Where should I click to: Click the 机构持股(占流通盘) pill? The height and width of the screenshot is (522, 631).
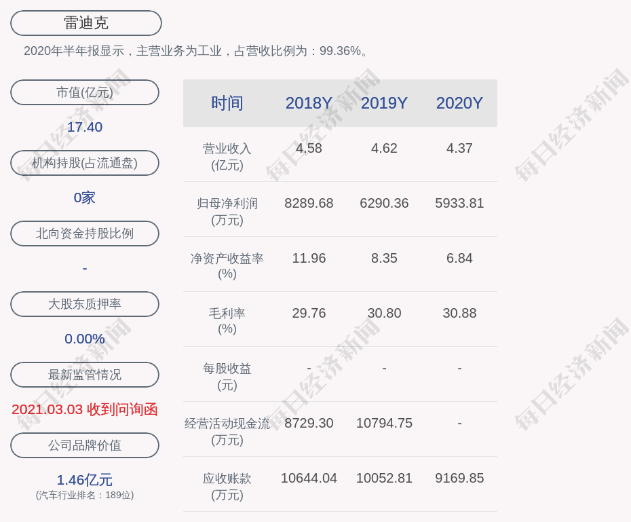click(x=85, y=163)
